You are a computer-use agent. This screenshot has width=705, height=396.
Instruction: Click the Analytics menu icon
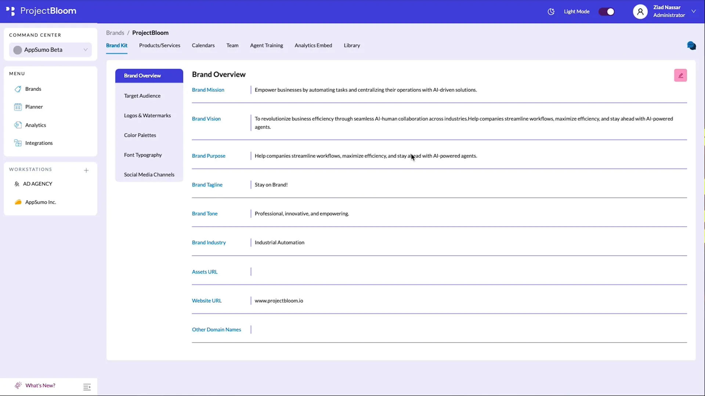pyautogui.click(x=18, y=125)
